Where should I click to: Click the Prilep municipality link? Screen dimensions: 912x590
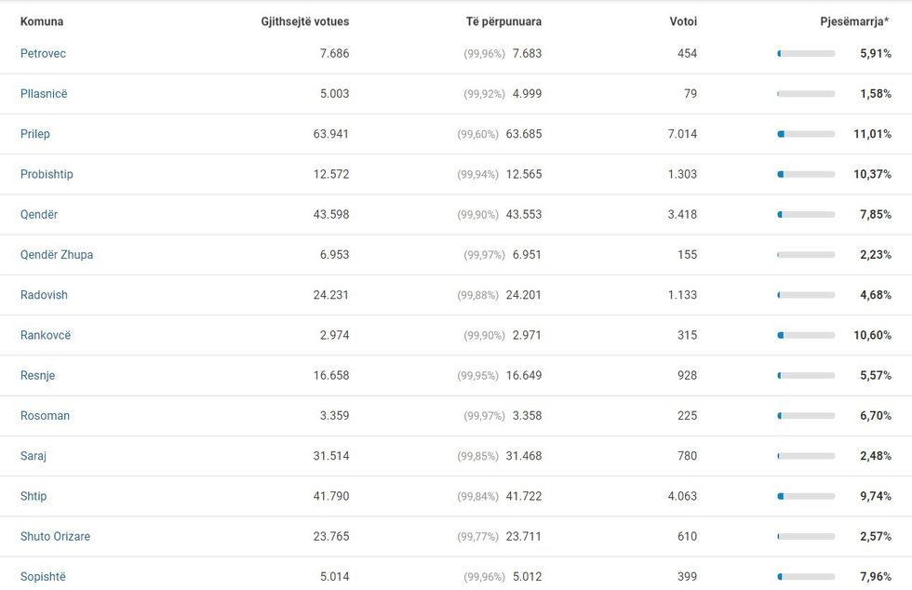click(35, 134)
